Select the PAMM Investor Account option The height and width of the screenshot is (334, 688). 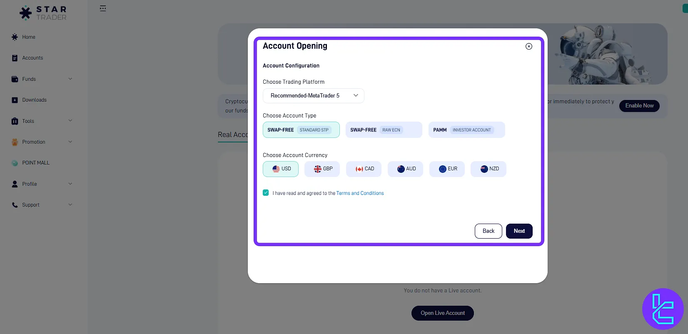(466, 130)
